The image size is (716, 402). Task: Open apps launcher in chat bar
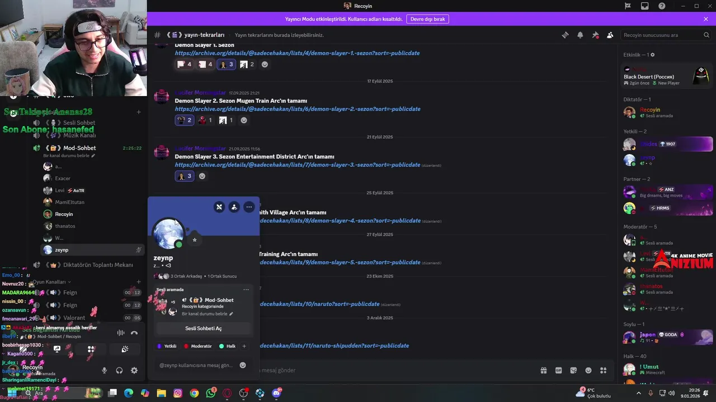coord(603,370)
